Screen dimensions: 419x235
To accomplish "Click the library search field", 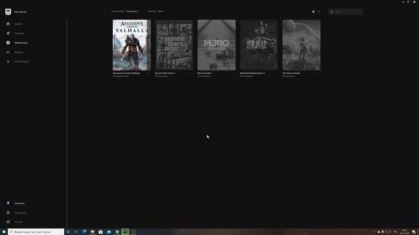I will pyautogui.click(x=346, y=12).
